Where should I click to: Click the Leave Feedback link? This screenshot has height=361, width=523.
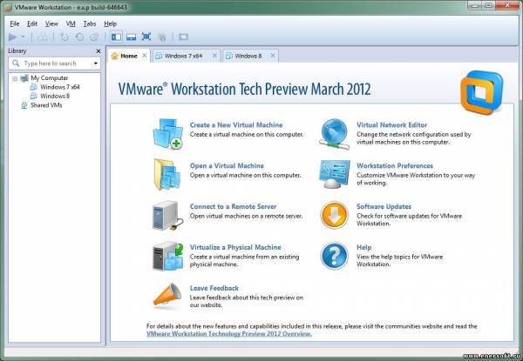214,288
